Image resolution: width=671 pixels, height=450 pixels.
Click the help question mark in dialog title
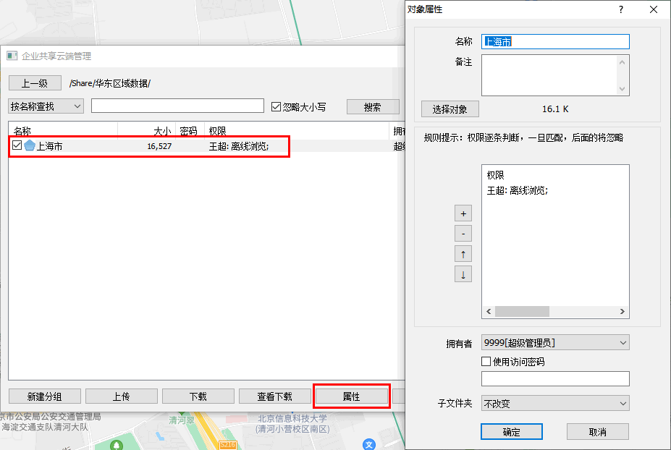pos(620,9)
